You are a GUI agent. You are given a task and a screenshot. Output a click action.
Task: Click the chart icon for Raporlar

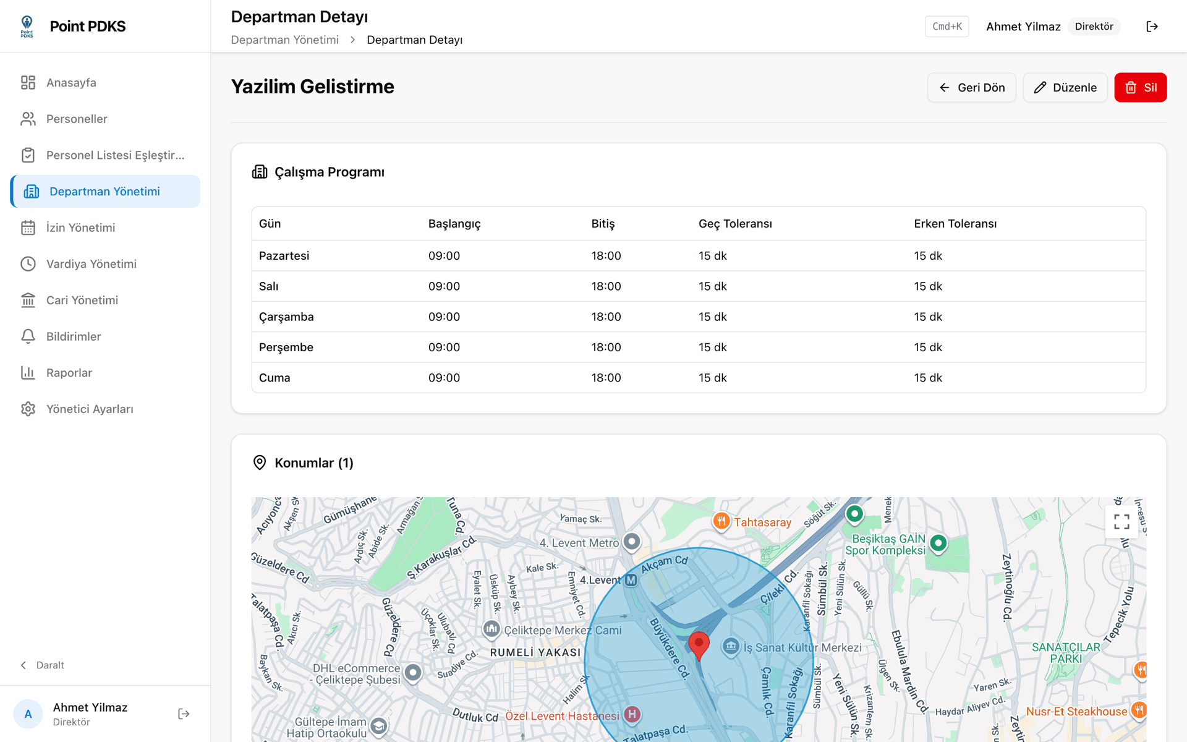click(28, 373)
